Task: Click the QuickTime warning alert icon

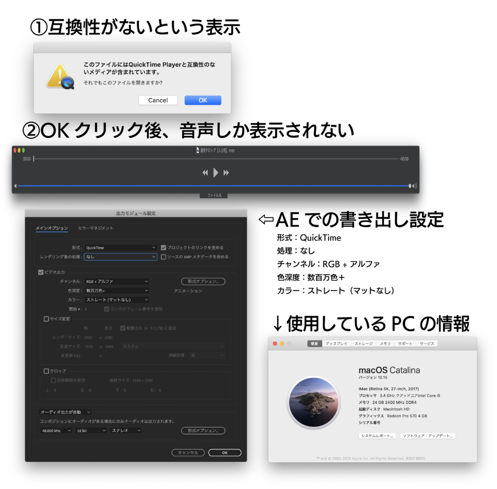Action: tap(60, 77)
